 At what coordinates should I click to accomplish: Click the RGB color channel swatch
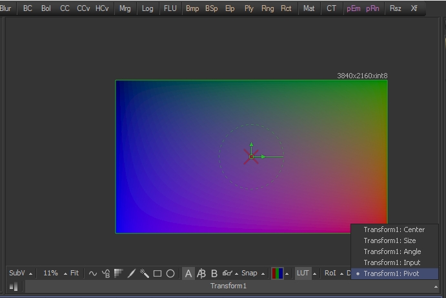(x=278, y=273)
